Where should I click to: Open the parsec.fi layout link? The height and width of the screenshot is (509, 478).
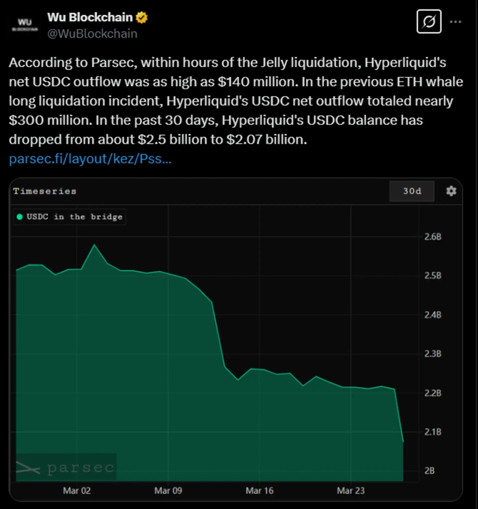91,160
